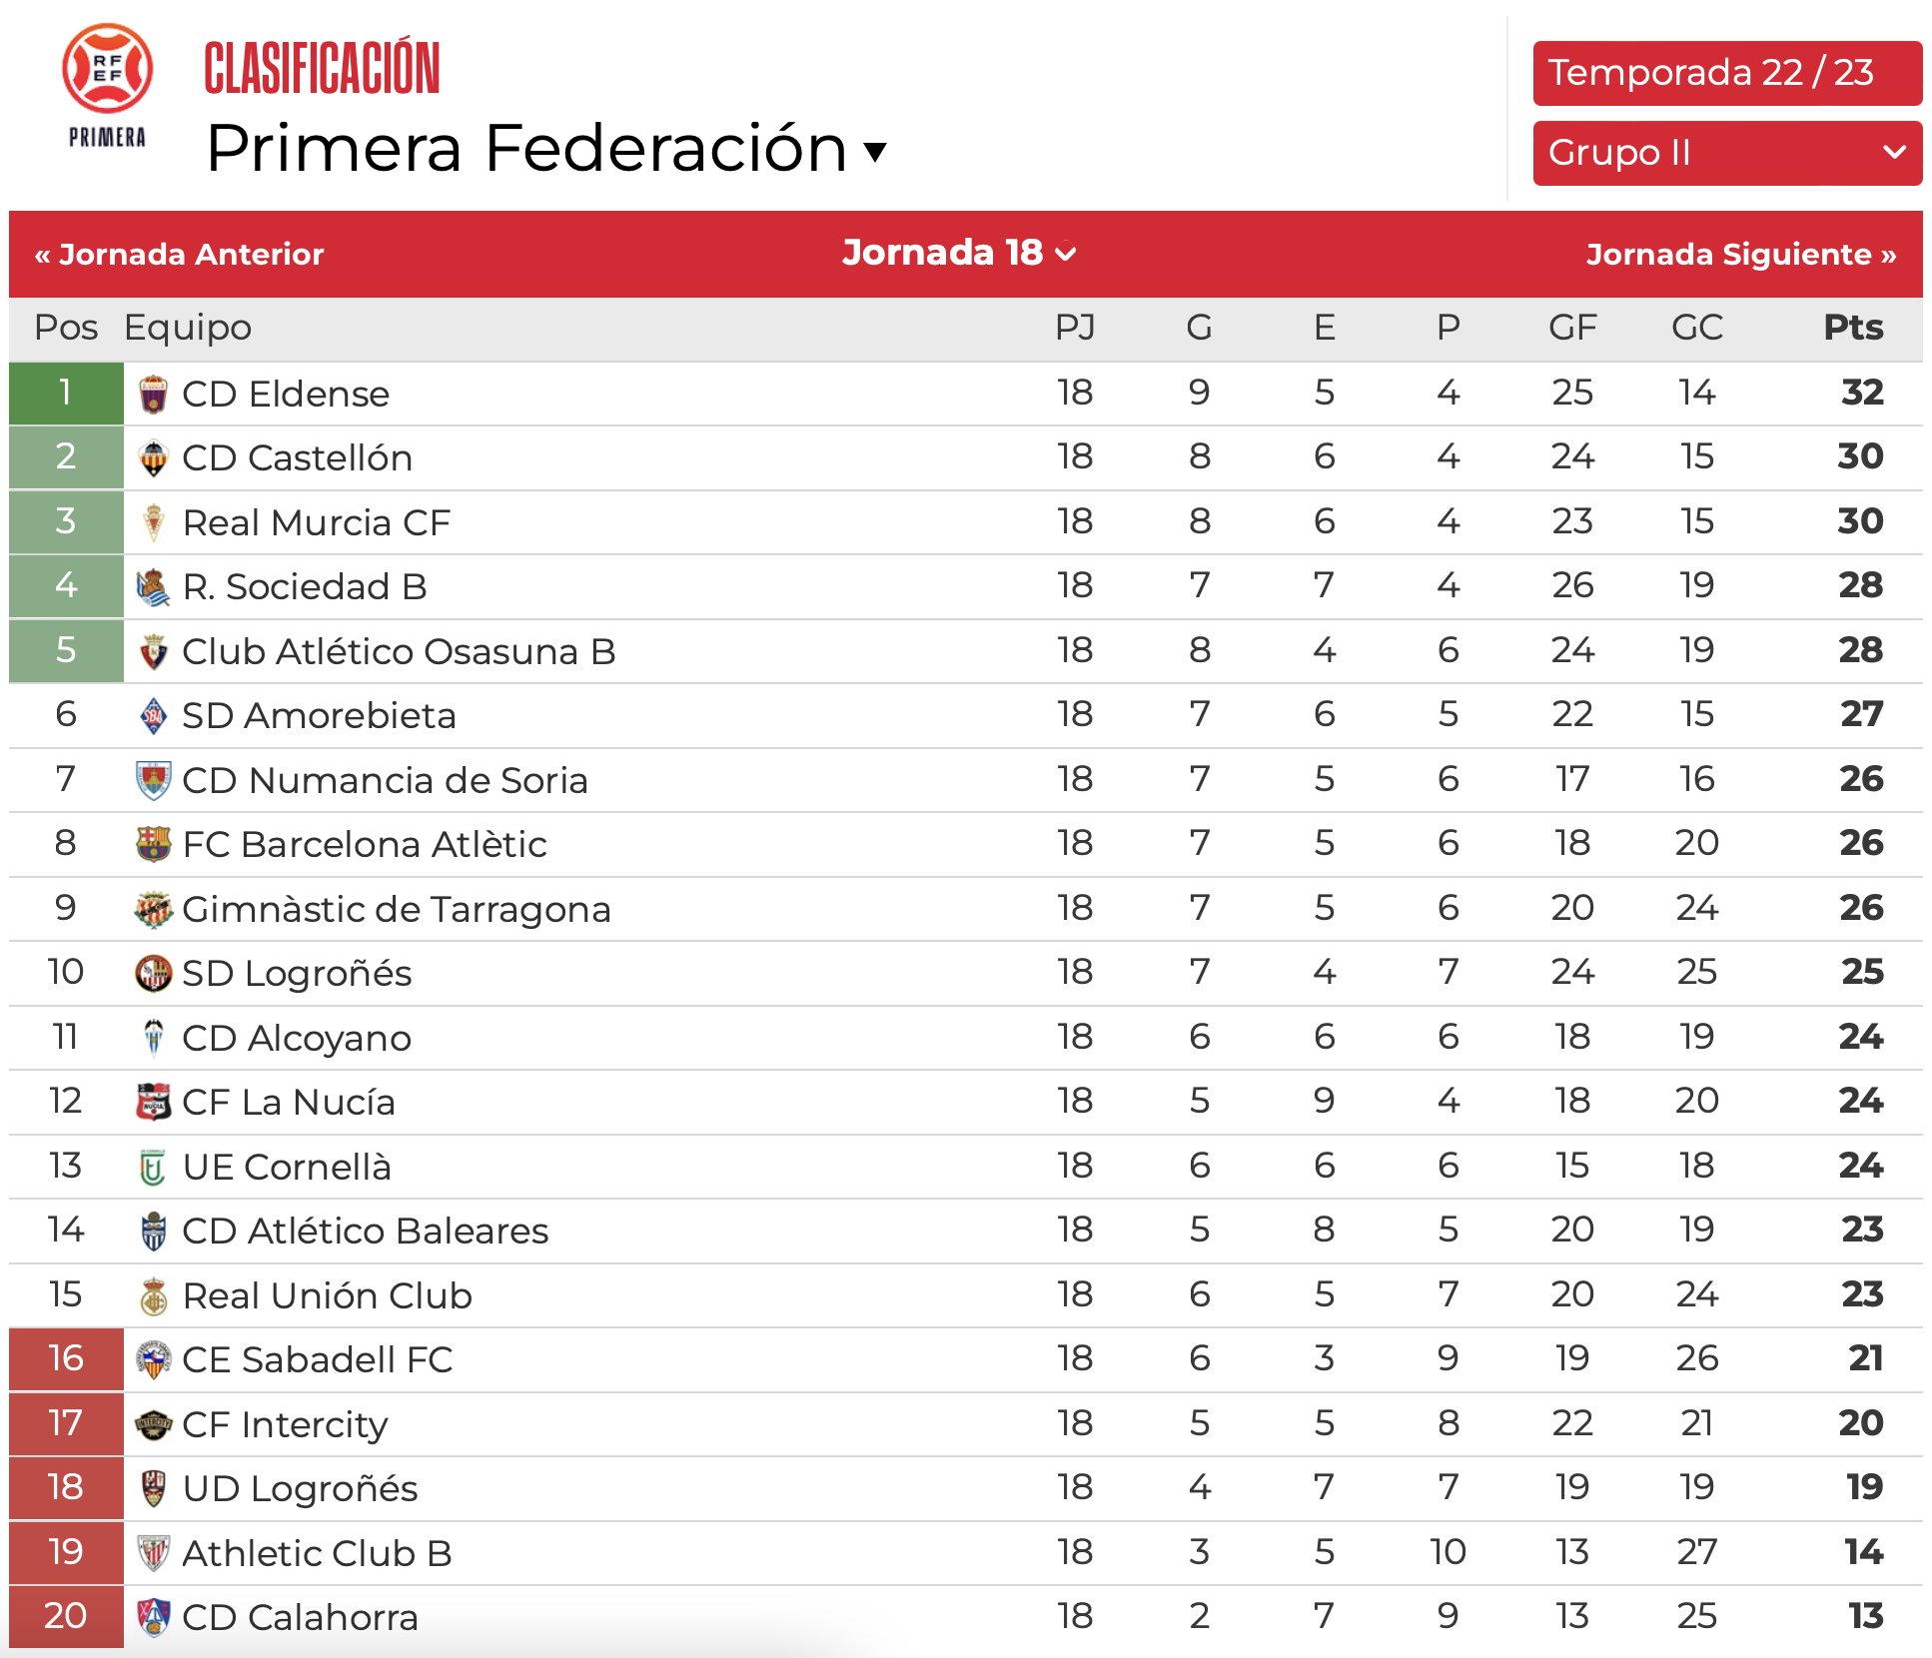The width and height of the screenshot is (1932, 1658).
Task: Click the UE Cornellà crest icon
Action: (x=153, y=1167)
